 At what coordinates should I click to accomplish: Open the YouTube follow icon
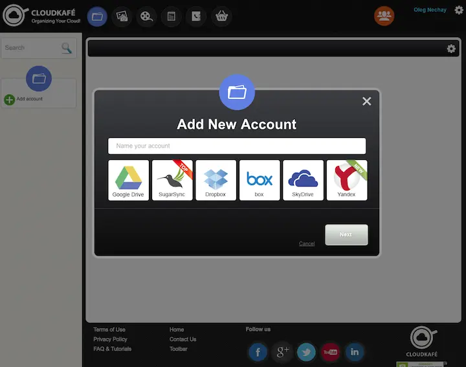pyautogui.click(x=330, y=352)
